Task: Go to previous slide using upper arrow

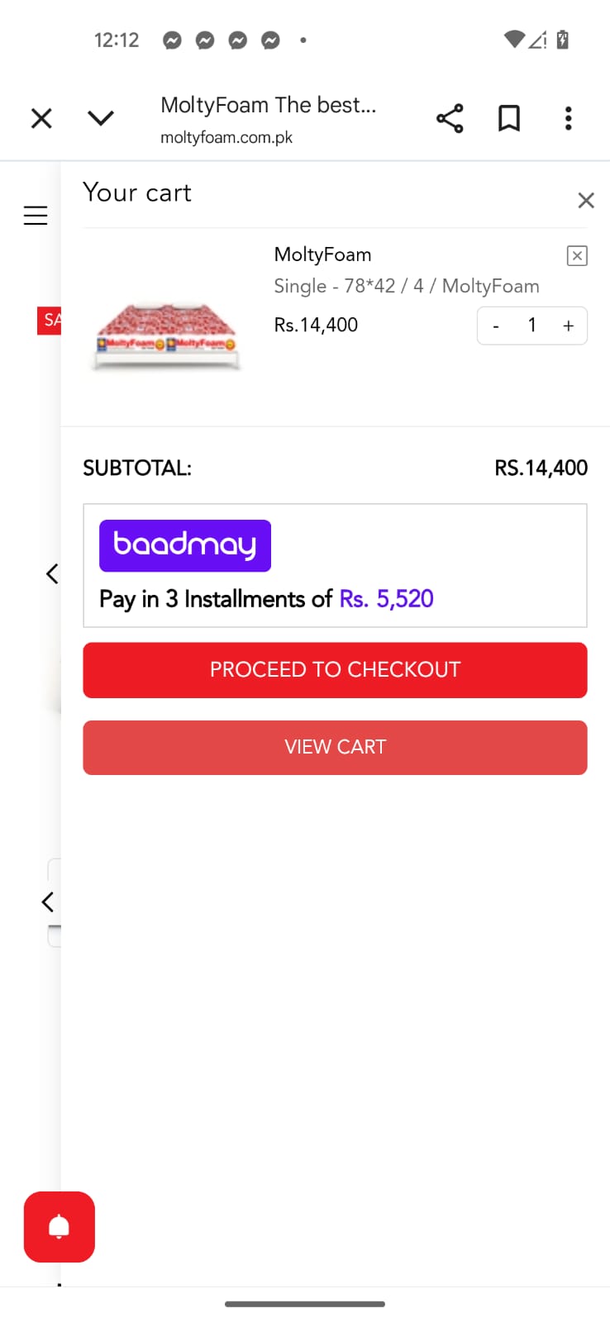Action: [x=52, y=573]
